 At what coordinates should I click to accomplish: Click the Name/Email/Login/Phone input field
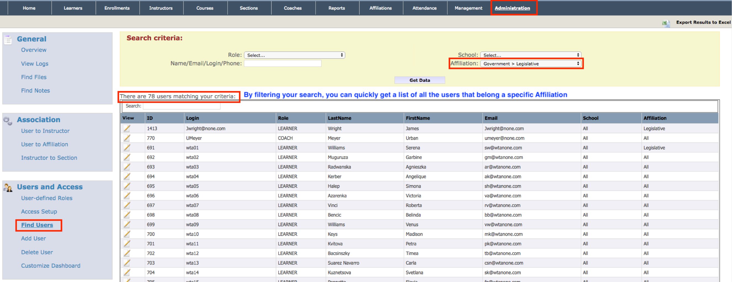pyautogui.click(x=282, y=63)
